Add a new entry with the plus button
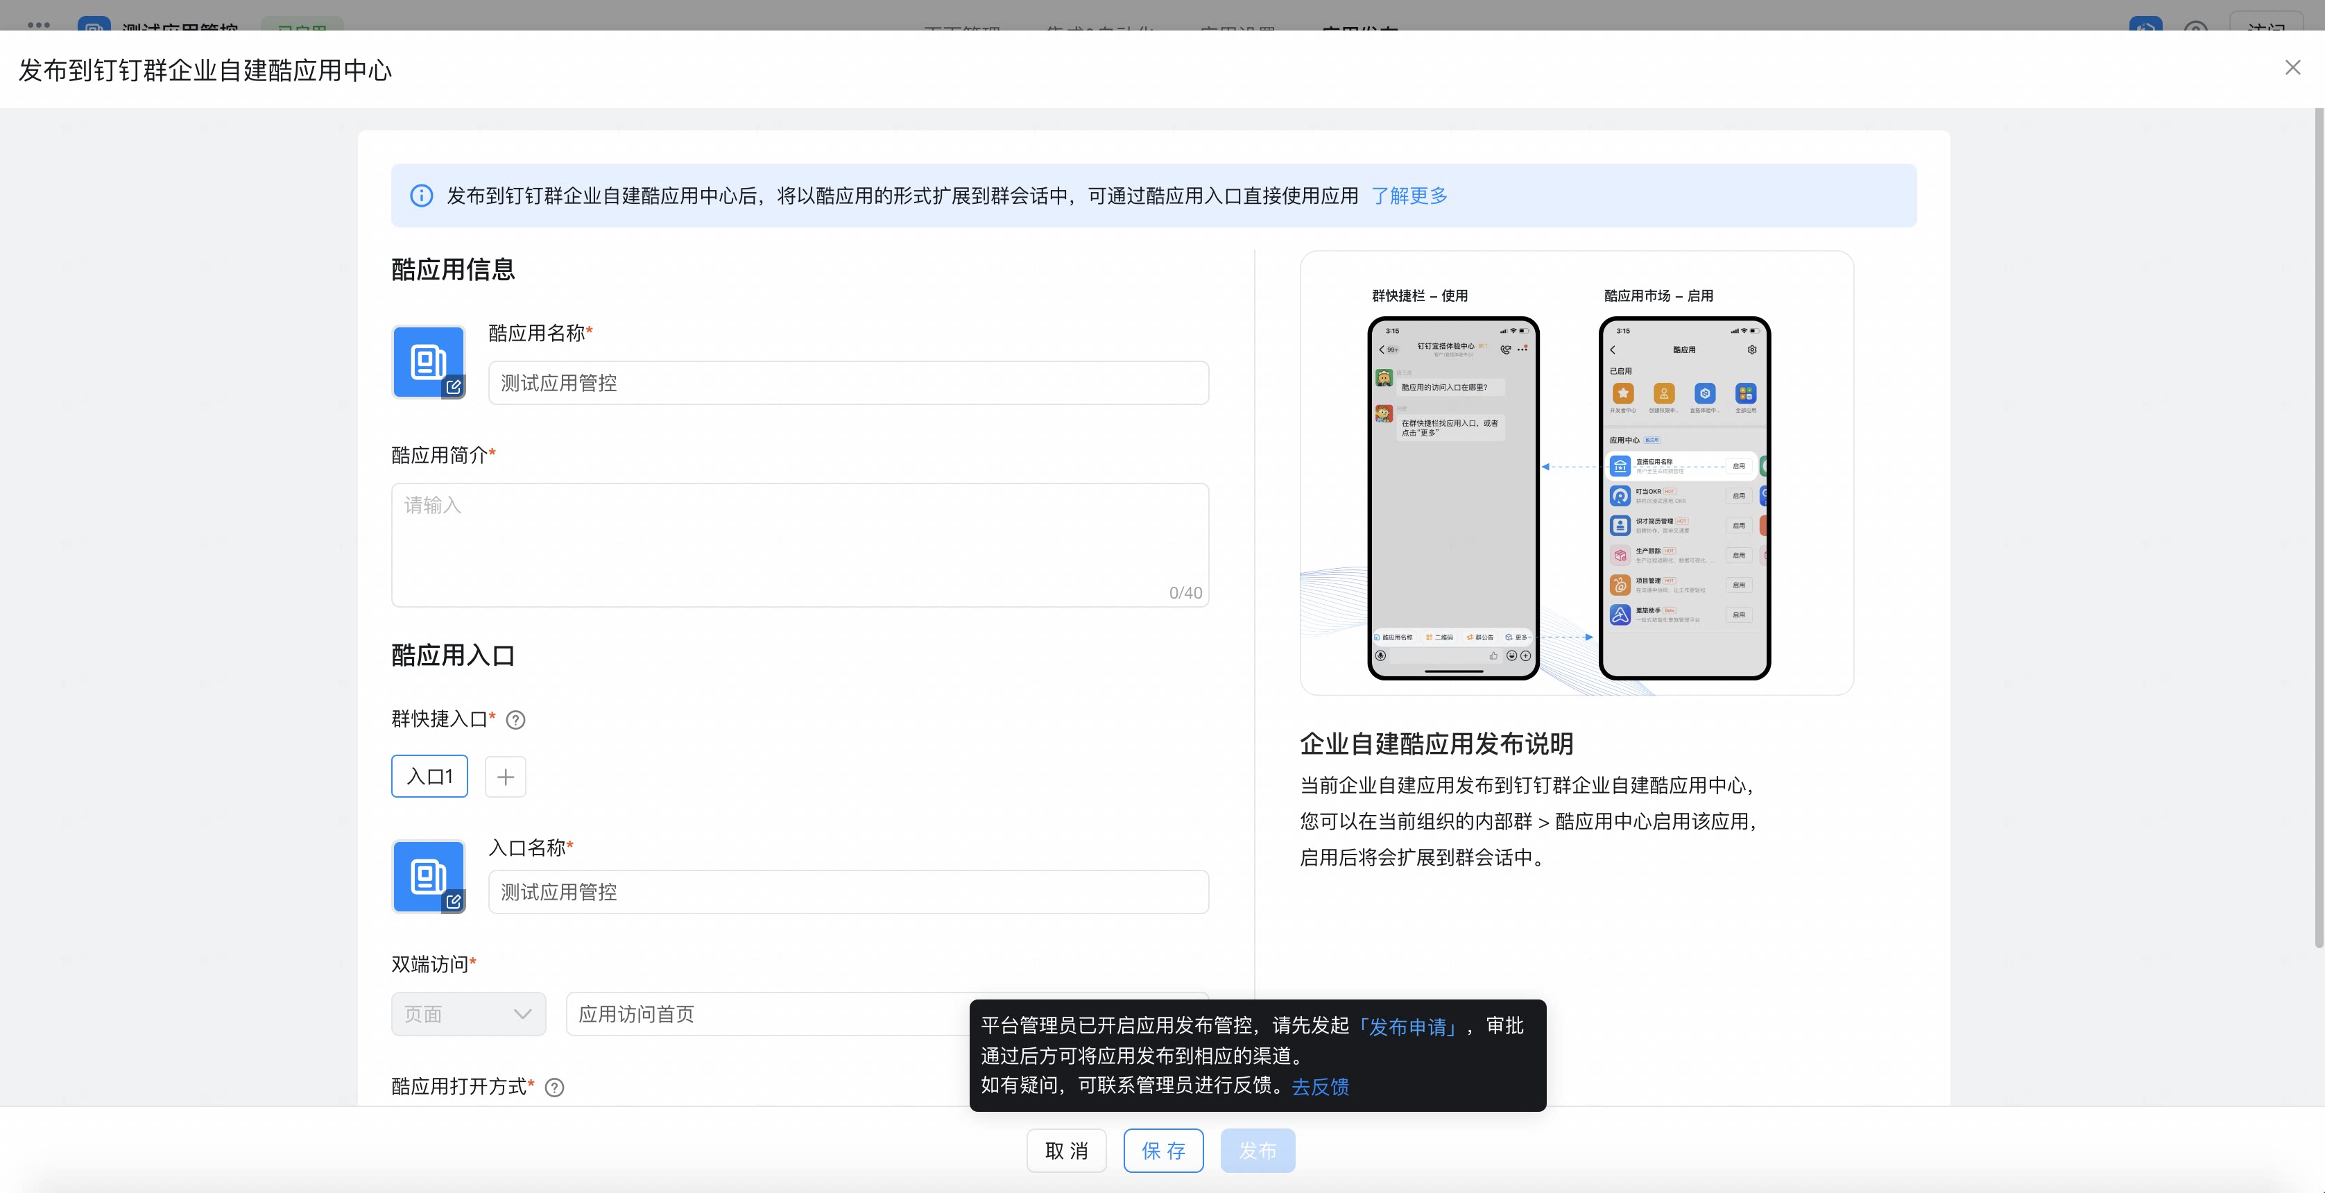This screenshot has height=1193, width=2325. point(506,776)
